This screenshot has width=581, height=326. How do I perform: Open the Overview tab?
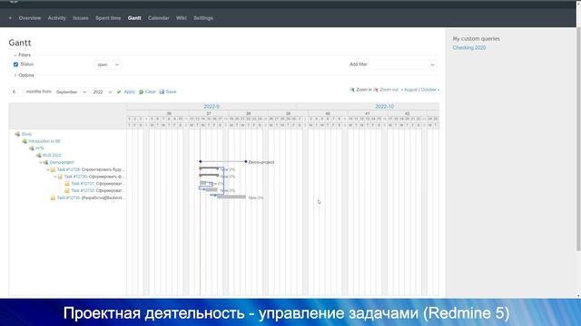pos(30,18)
